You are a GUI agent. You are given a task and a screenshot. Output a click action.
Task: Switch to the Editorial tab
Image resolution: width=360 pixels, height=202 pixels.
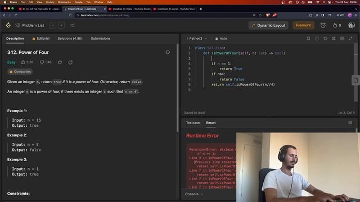tap(41, 39)
